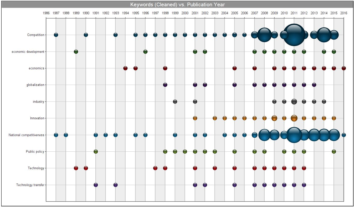Select the industry bubble at 1999

pos(175,102)
